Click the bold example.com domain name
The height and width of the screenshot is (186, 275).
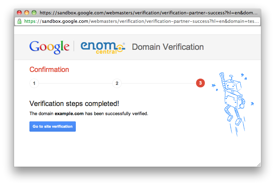click(69, 114)
